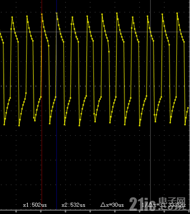
Task: Click intersection of gray horizontal and vertical cursors
Action: pos(150,32)
